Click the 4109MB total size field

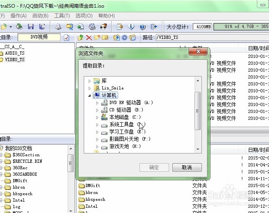202,27
